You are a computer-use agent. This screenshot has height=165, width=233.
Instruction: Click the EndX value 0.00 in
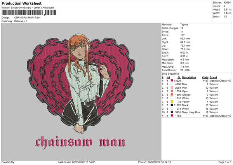point(184,53)
